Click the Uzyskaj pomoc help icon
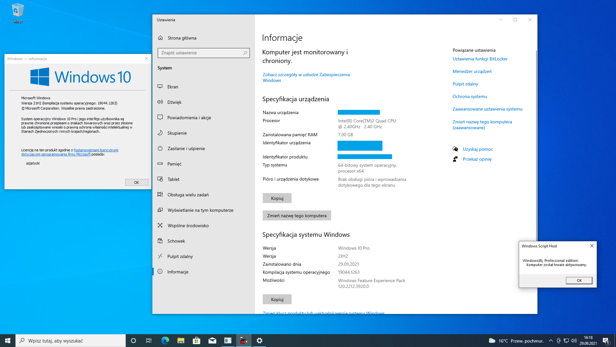The width and height of the screenshot is (616, 347). 455,149
